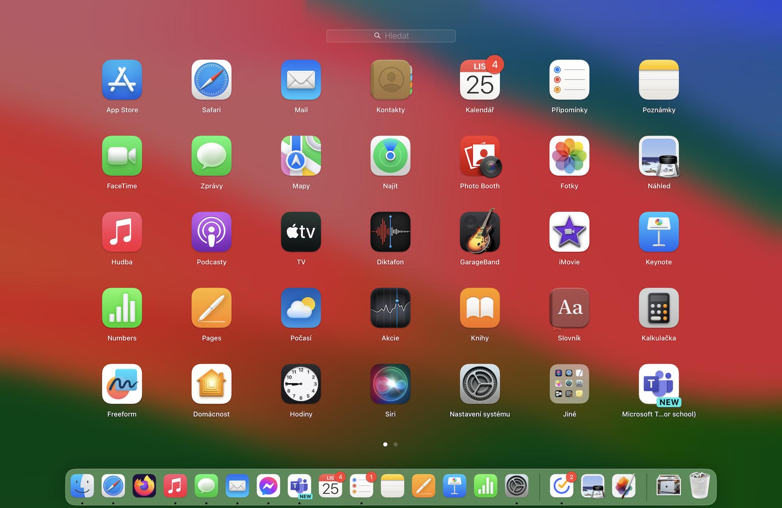Open Mail in the Launchpad grid

click(x=301, y=80)
